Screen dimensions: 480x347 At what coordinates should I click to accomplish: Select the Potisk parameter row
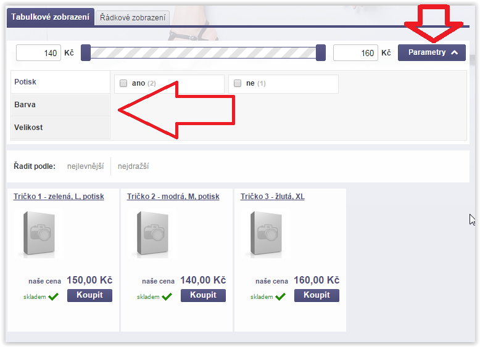click(60, 82)
